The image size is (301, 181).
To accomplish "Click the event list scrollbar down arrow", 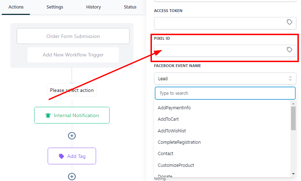I will click(293, 174).
